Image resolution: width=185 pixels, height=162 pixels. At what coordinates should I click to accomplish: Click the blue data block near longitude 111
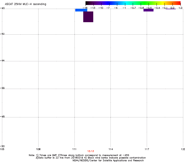(x=81, y=10)
